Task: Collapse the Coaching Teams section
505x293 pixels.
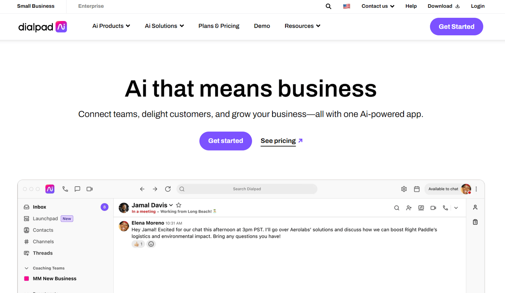Action: pos(26,268)
